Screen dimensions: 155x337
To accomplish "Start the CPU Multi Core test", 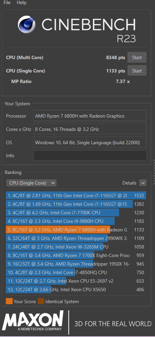I will (137, 57).
